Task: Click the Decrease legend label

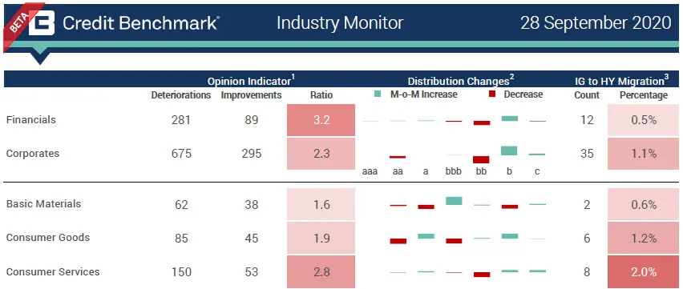Action: [523, 94]
